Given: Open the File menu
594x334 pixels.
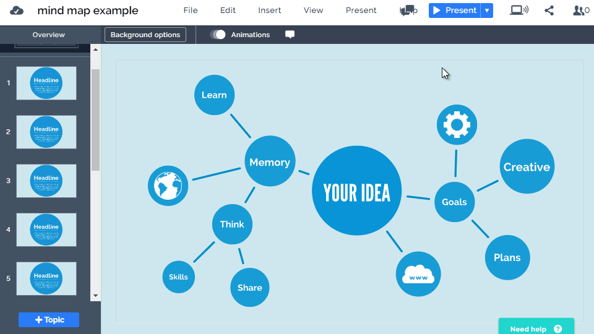Looking at the screenshot, I should pos(191,11).
